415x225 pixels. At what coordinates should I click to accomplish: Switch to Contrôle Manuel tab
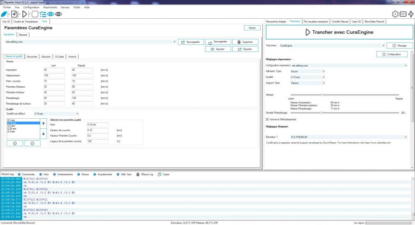coord(340,22)
